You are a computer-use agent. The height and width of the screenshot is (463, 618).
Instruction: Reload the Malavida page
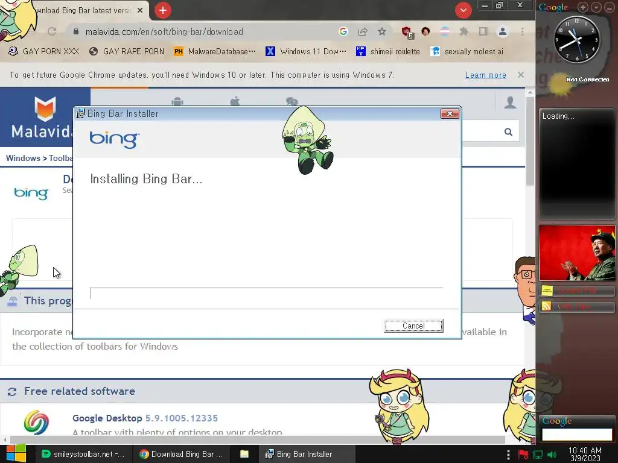(x=52, y=31)
